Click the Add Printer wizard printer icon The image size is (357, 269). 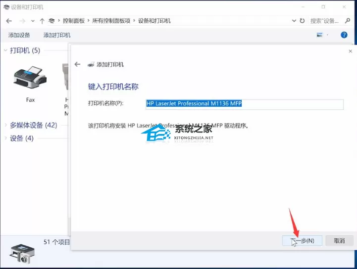(x=91, y=64)
